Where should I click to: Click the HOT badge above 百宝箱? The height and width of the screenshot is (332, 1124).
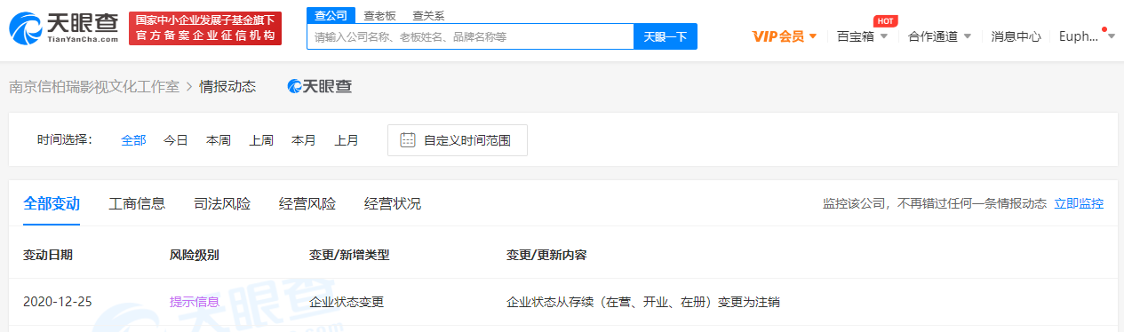coord(884,20)
